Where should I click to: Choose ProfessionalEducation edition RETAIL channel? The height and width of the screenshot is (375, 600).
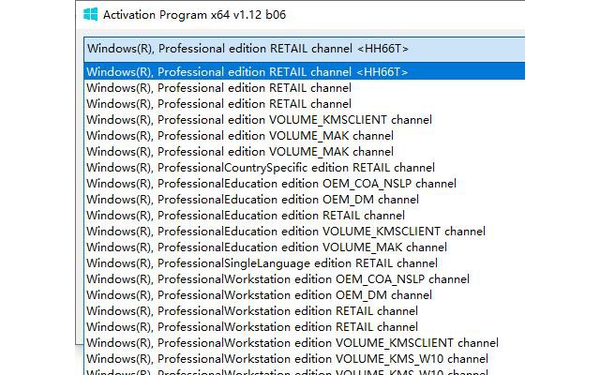point(304,216)
